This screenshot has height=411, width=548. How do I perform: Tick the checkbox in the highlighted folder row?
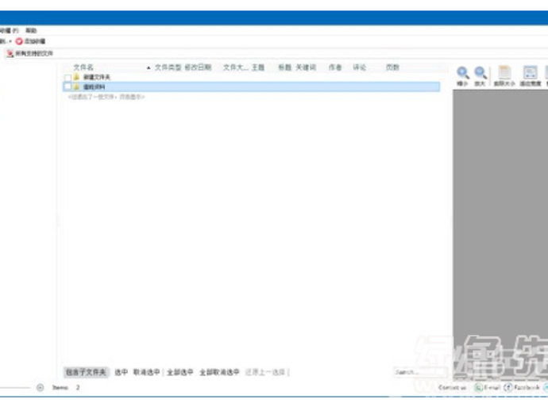click(x=68, y=86)
